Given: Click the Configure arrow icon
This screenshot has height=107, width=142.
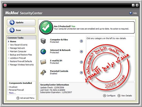Looking at the screenshot, I should 104,96.
